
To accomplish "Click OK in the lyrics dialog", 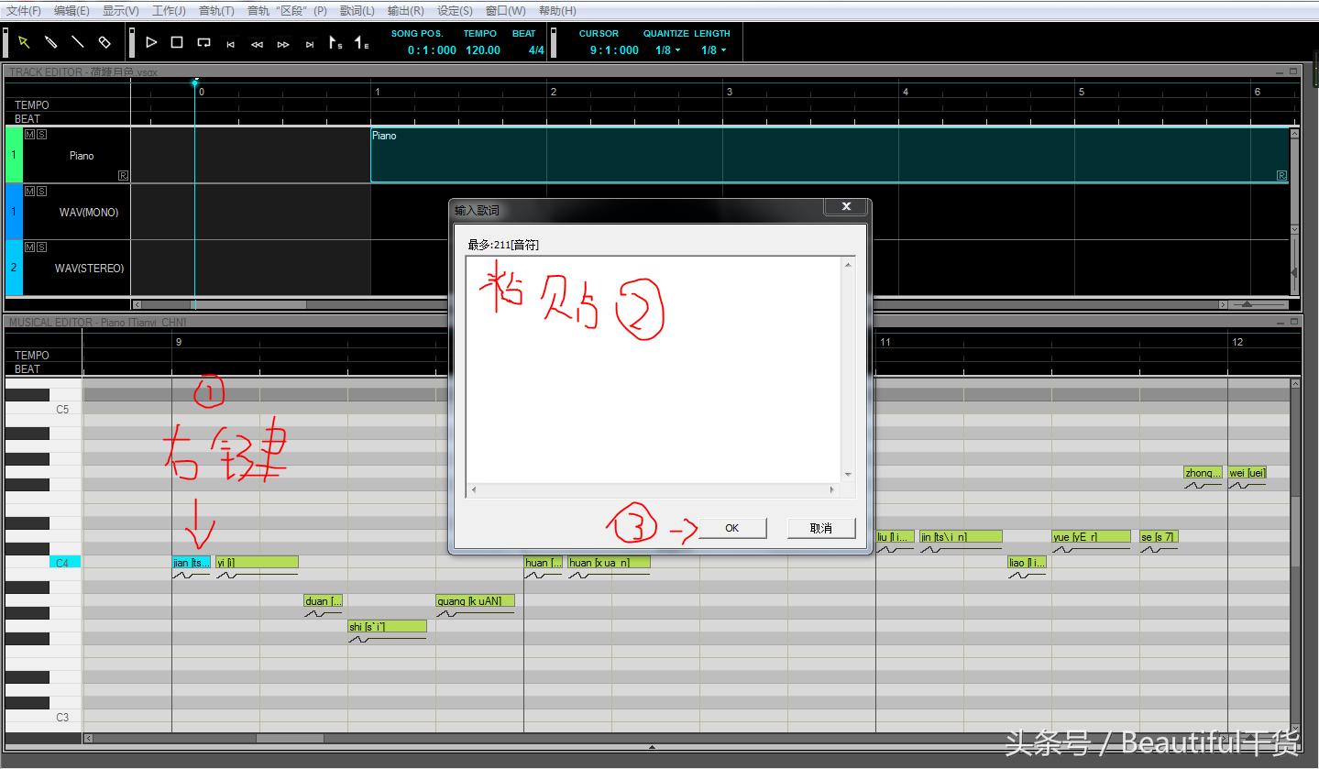I will pos(731,528).
